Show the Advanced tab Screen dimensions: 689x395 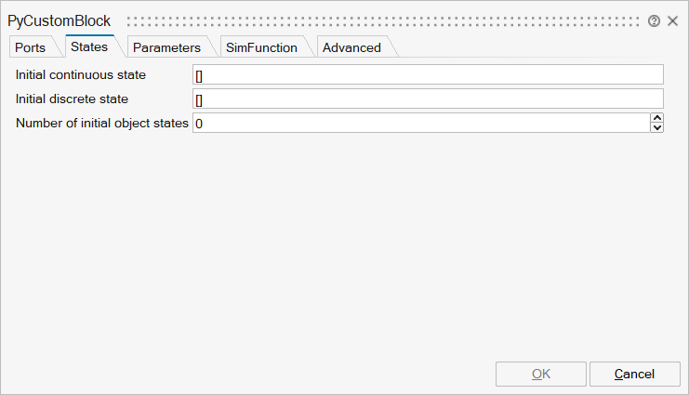(351, 47)
